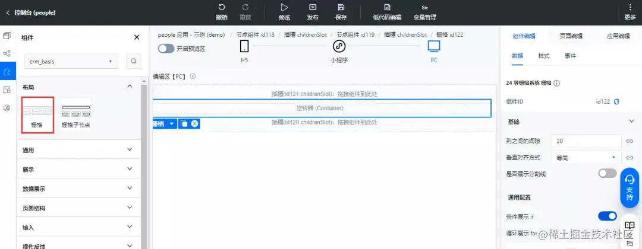Open the 支持 support floating button
Viewport: 642px width, 249px height.
click(x=630, y=187)
